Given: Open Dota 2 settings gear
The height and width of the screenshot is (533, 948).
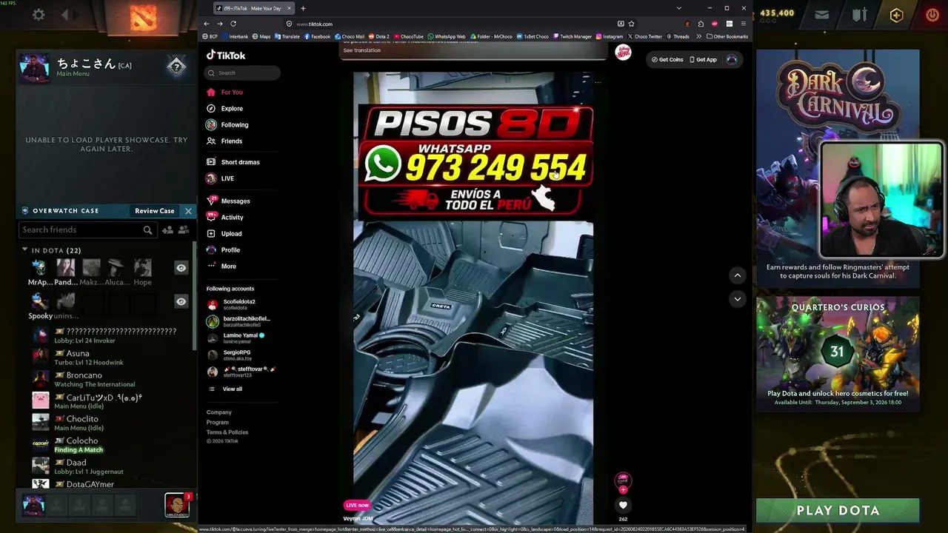Looking at the screenshot, I should click(39, 15).
